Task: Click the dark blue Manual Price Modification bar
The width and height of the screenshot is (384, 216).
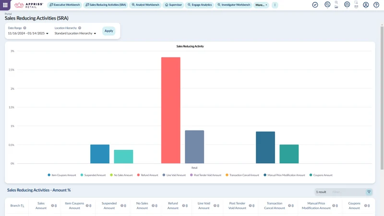Action: [x=265, y=147]
